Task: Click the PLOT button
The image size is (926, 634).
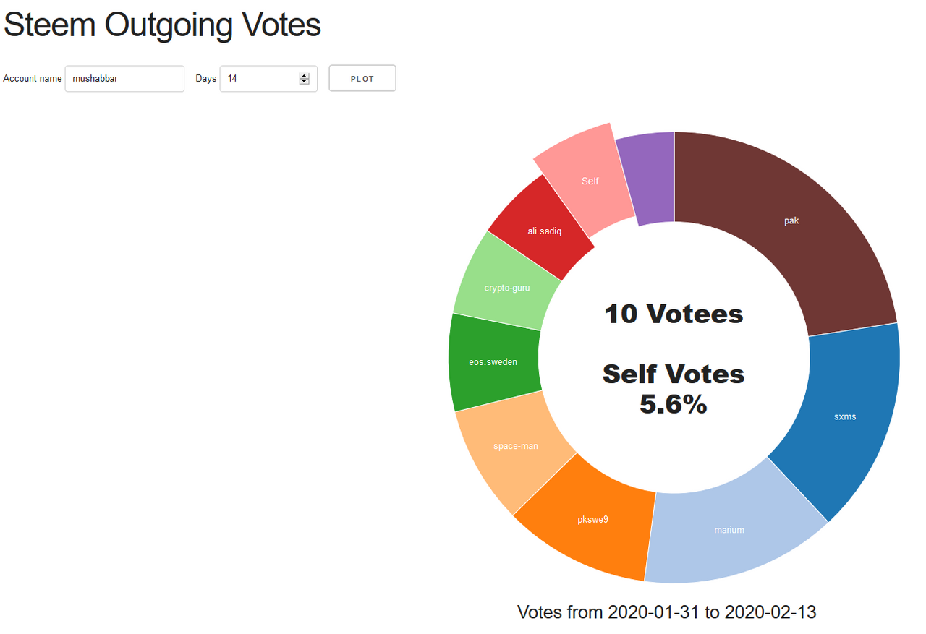Action: (x=362, y=78)
